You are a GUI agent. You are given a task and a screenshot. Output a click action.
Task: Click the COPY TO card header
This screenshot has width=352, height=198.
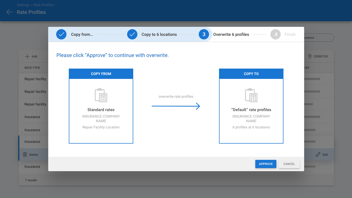[251, 74]
